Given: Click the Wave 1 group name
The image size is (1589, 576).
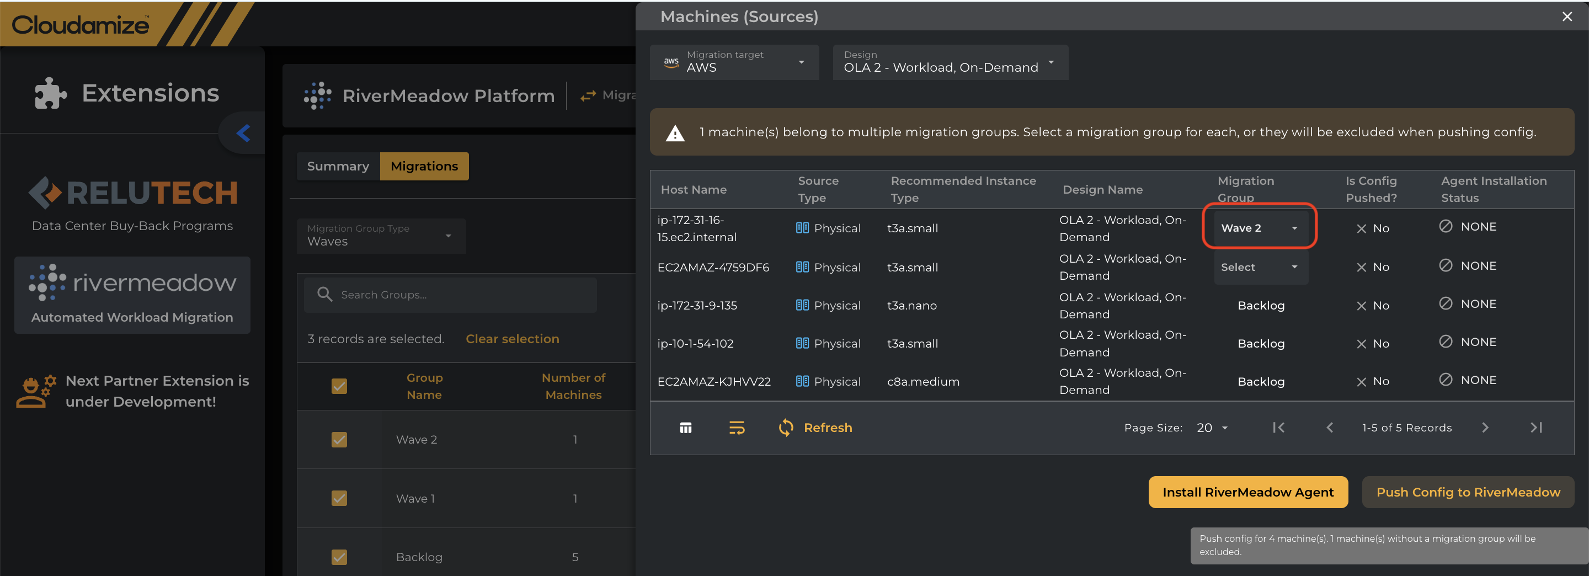Looking at the screenshot, I should (415, 498).
